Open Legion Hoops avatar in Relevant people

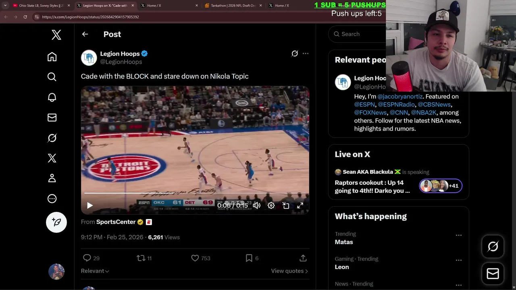(x=343, y=82)
